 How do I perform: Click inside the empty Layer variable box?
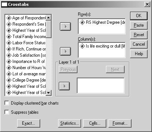[100, 86]
